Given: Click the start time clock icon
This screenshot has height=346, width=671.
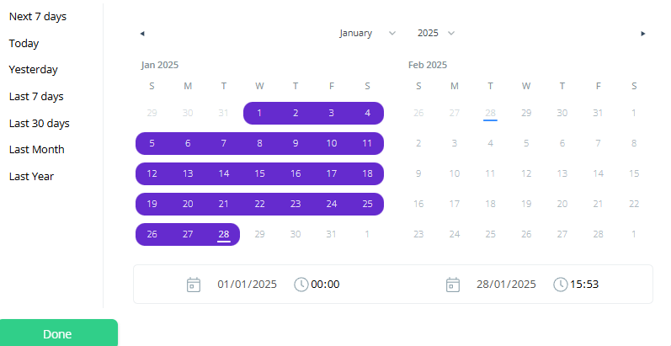Looking at the screenshot, I should (301, 285).
